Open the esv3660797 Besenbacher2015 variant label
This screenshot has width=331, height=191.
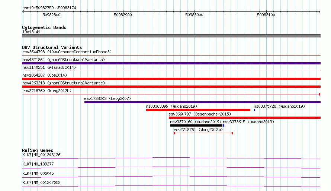(x=200, y=114)
